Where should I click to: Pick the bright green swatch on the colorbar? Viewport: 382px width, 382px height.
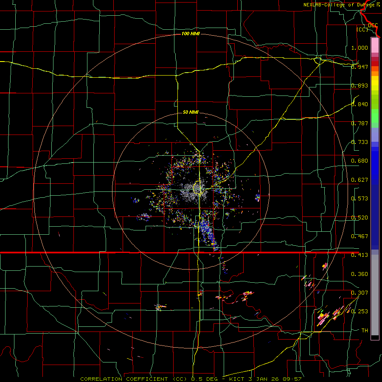coord(375,116)
